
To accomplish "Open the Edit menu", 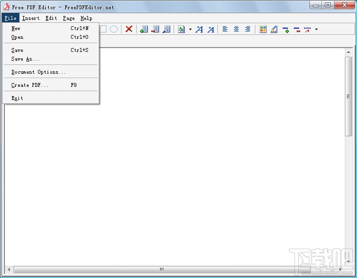I will 51,18.
